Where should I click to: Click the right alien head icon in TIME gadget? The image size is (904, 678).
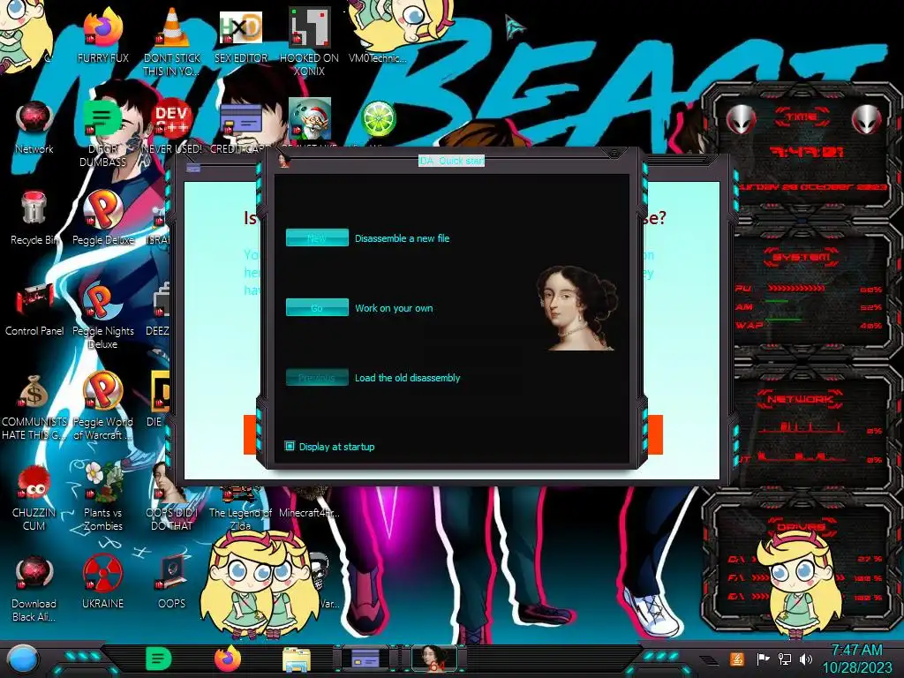coord(867,120)
